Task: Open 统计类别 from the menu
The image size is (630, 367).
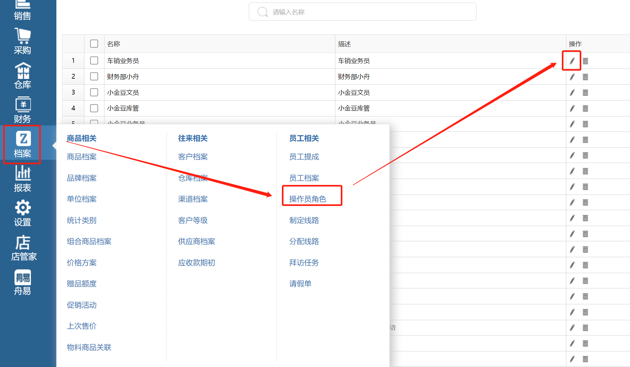Action: [x=82, y=220]
